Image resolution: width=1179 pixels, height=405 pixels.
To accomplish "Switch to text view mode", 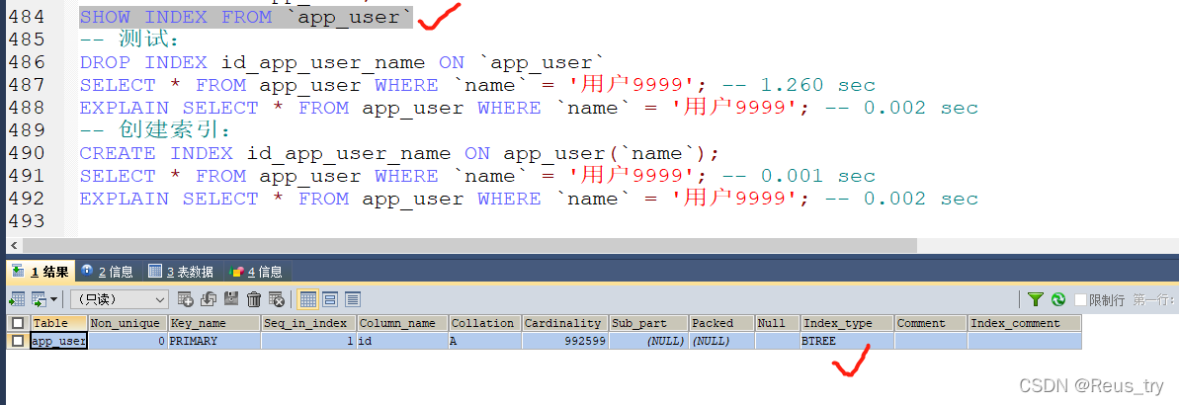I will (x=353, y=299).
